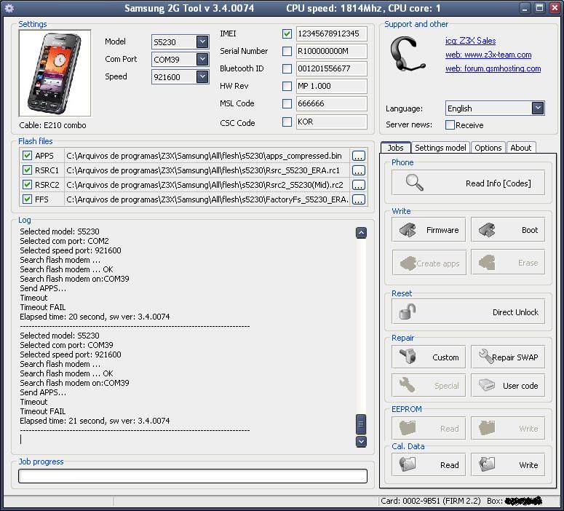This screenshot has height=511, width=564.
Task: Open the forum.gsmhosting.com link
Action: [493, 68]
